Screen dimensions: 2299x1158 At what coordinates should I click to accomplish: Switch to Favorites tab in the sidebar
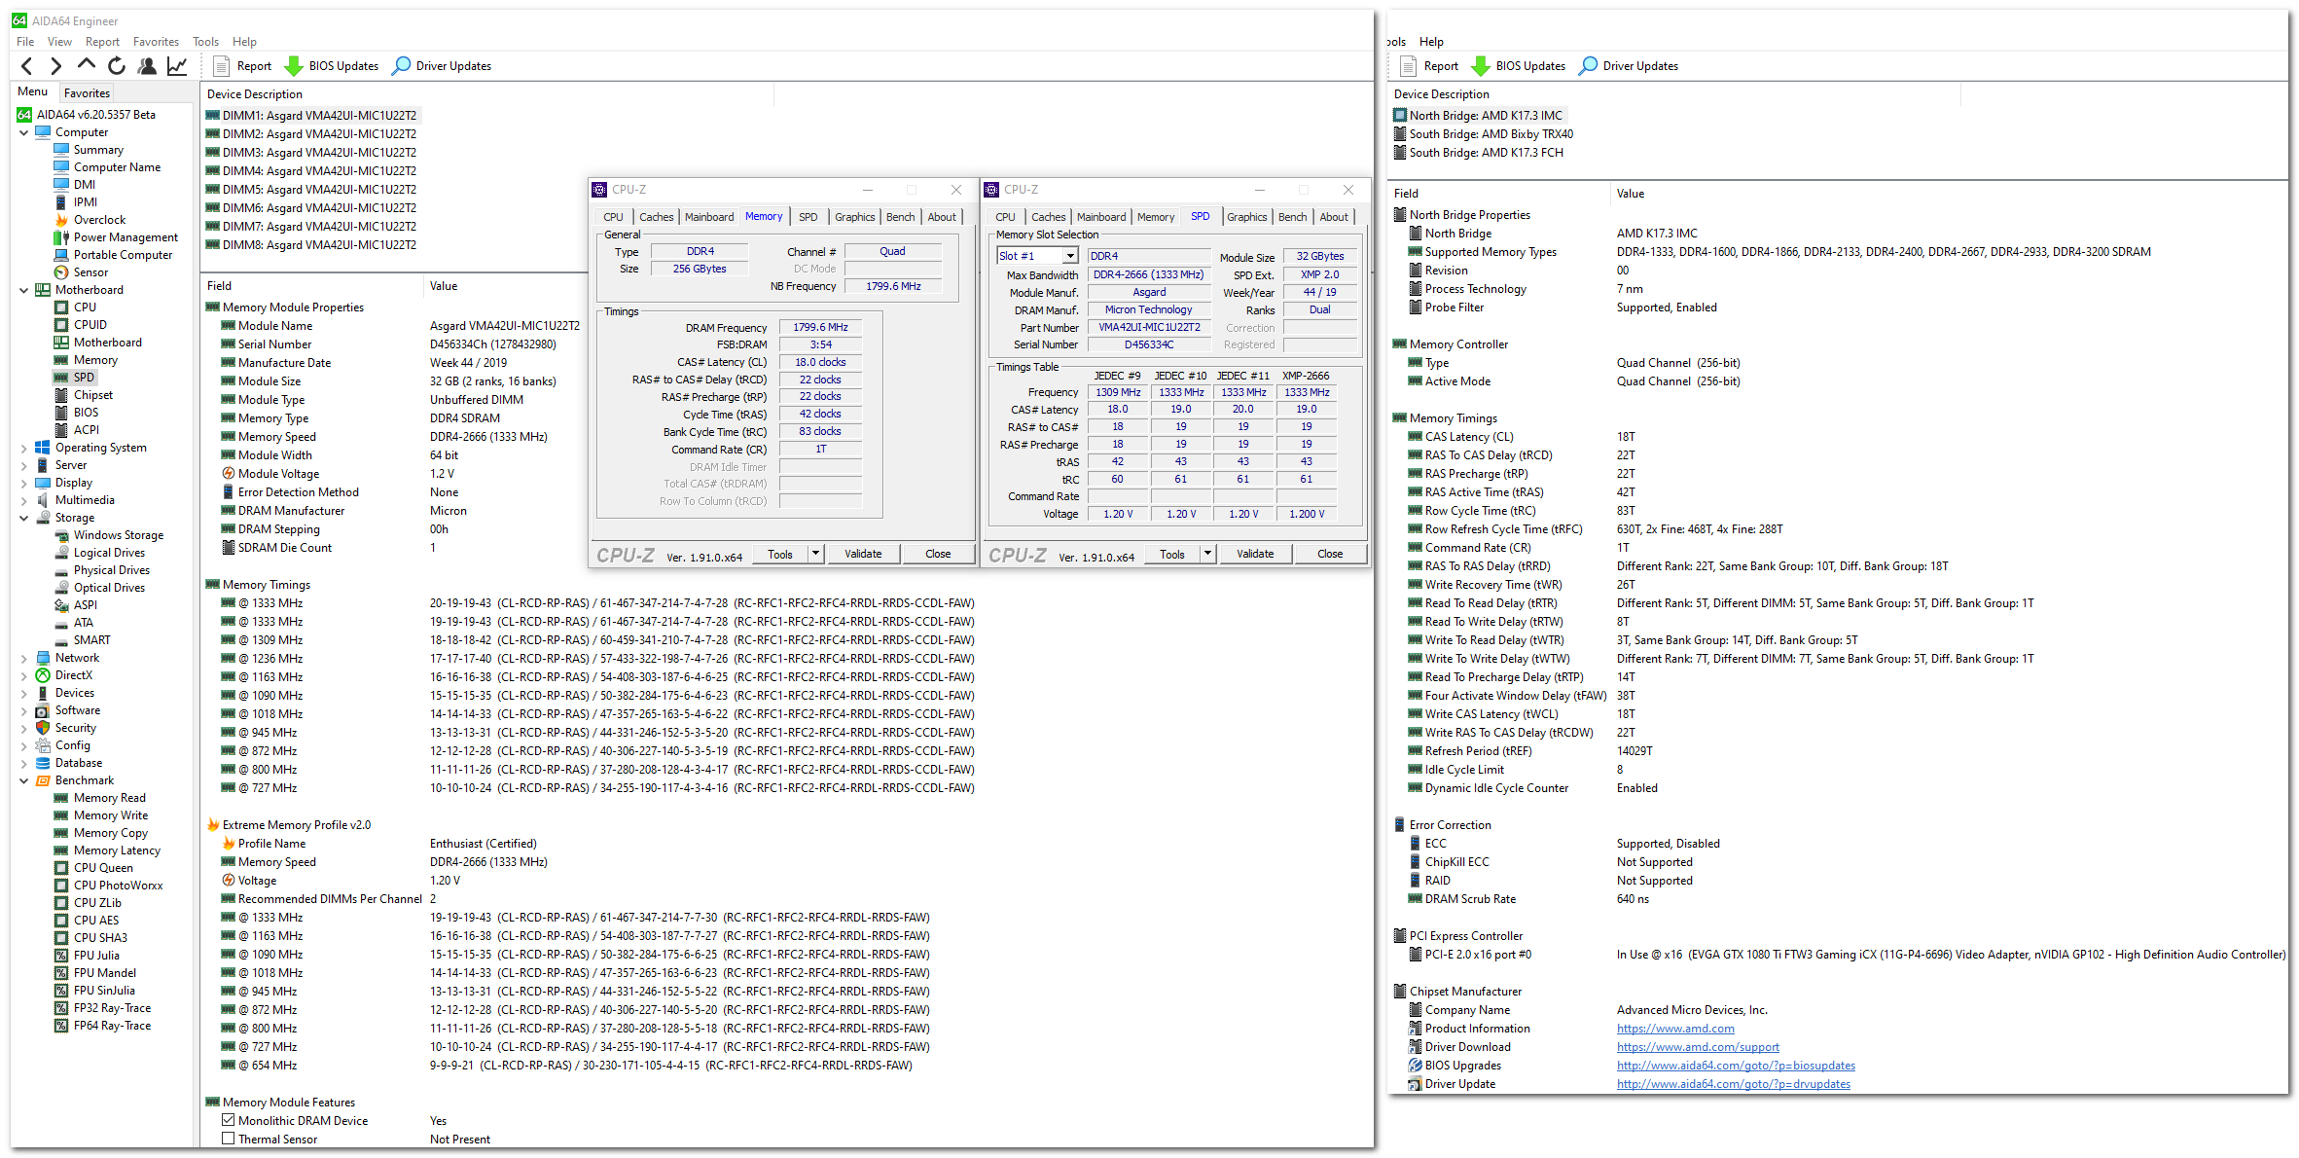[x=87, y=93]
